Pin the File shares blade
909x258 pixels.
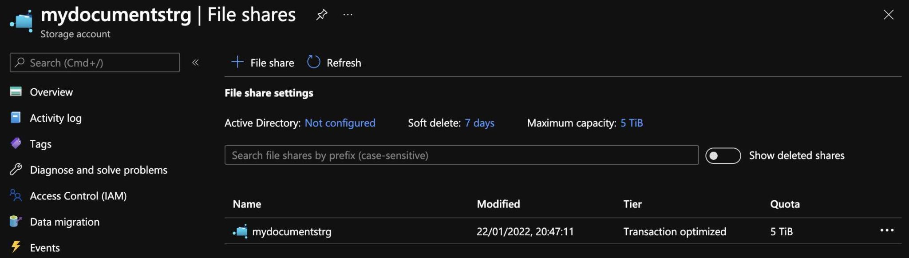(321, 15)
